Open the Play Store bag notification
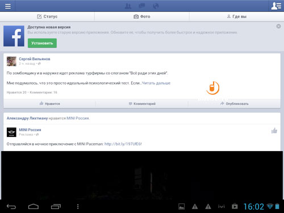Viewport: 284px width, 213px height. coord(235,206)
